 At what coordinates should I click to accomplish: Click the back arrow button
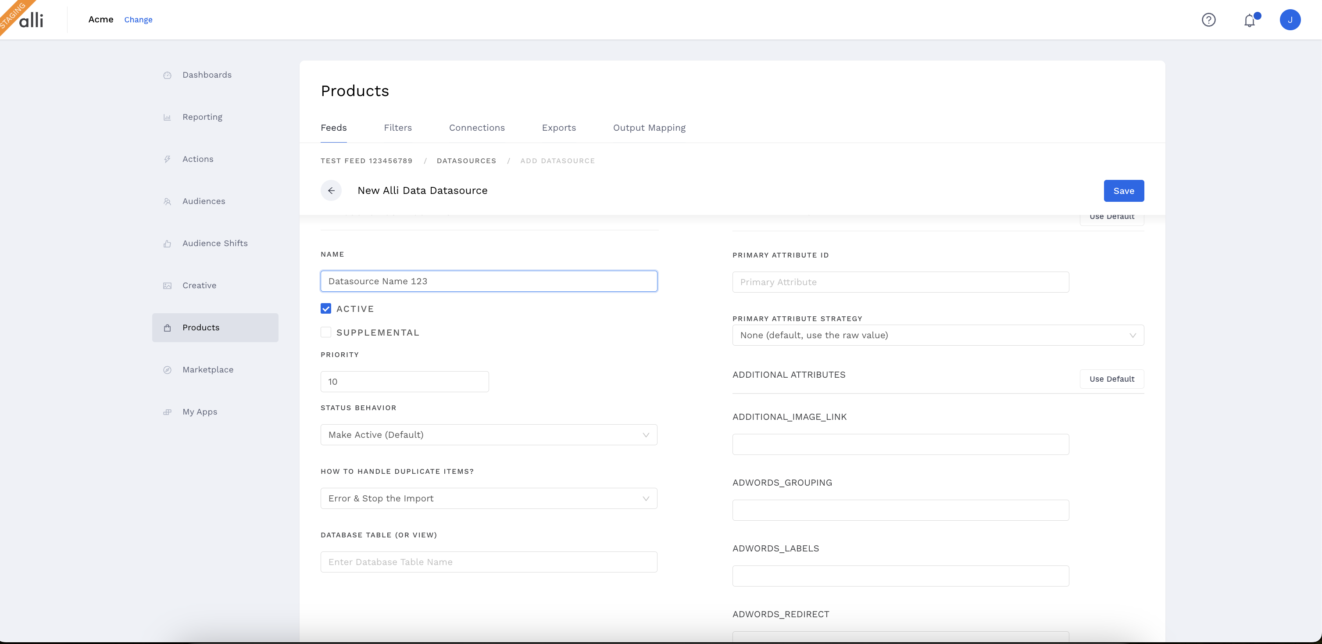[331, 190]
